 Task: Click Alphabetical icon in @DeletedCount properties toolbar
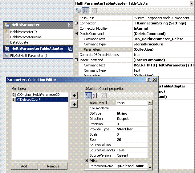(x=95, y=96)
